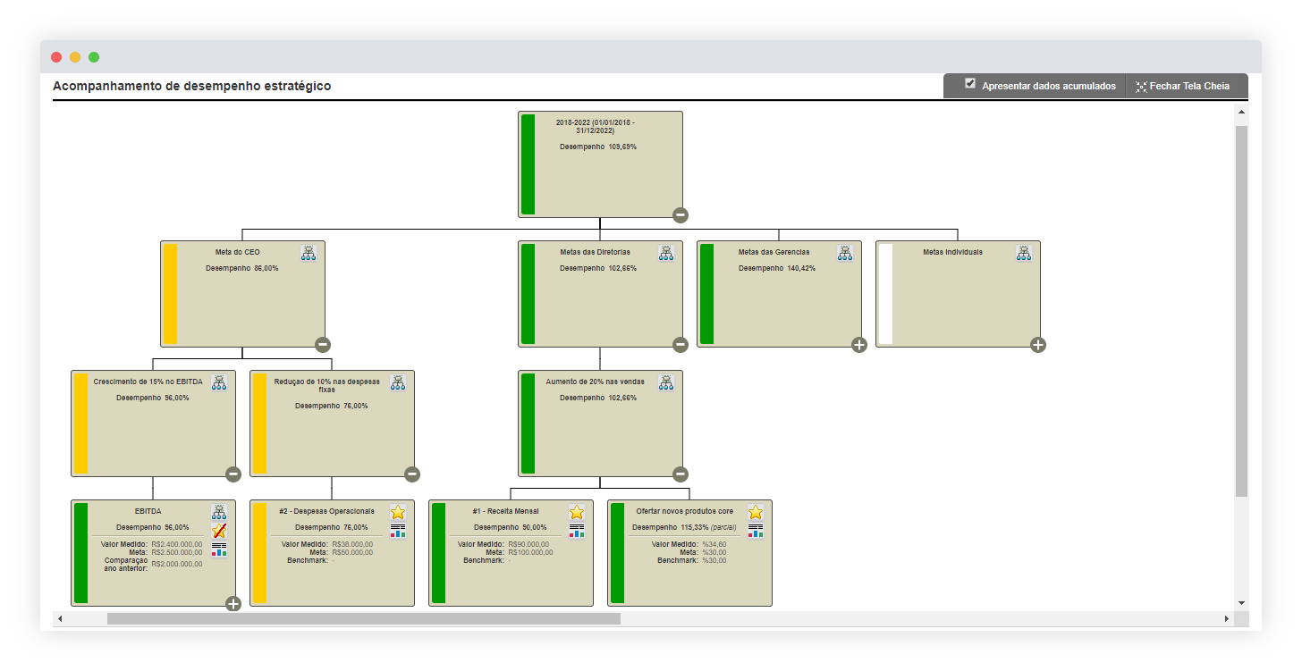This screenshot has width=1302, height=671.
Task: Open hierarchy icon on Metas das Gerencias card
Action: tap(845, 253)
